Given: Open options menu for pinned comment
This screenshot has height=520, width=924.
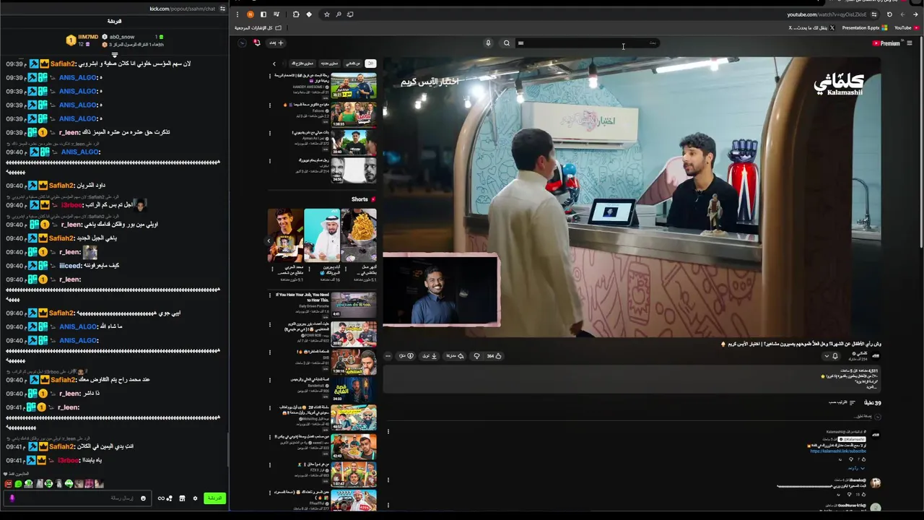Looking at the screenshot, I should (388, 432).
